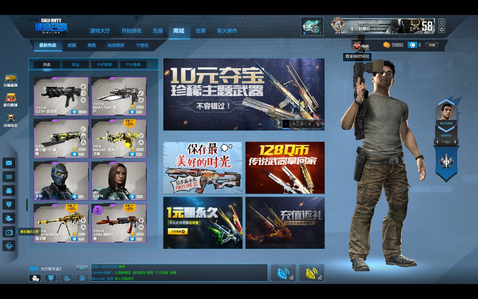478x299 pixels.
Task: Open the 珍稀道具 rare items icon
Action: coord(11,81)
